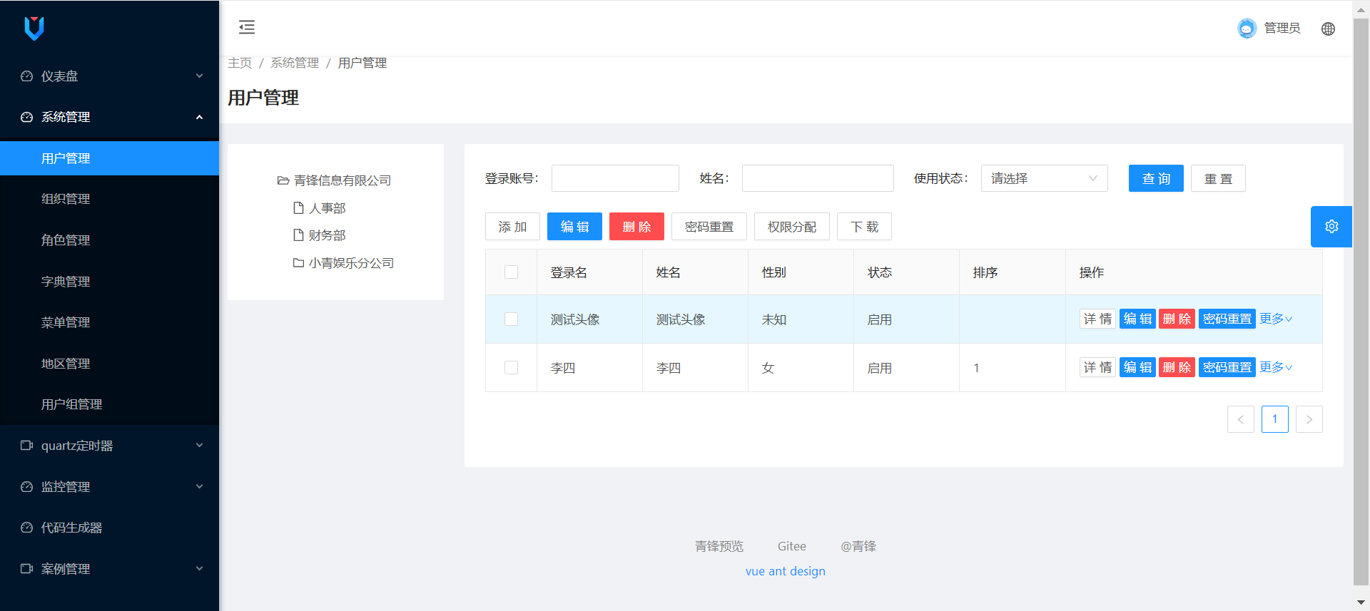
Task: Click 主页 breadcrumb link
Action: point(240,63)
